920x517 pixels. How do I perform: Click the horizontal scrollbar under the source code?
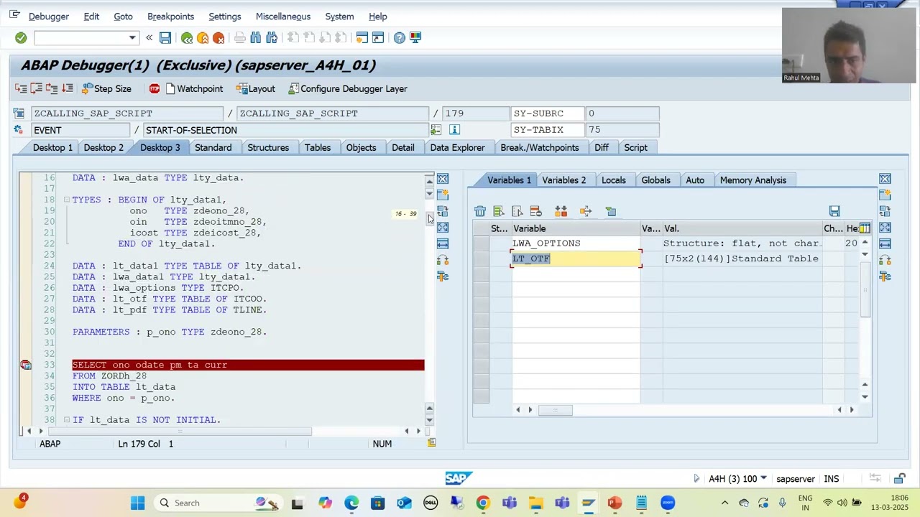pos(180,432)
